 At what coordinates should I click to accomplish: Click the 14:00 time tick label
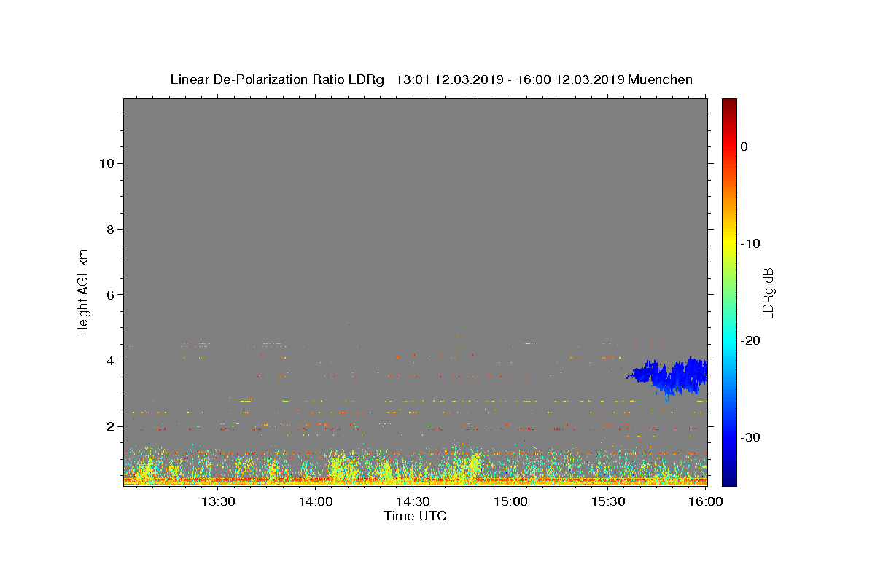click(316, 501)
